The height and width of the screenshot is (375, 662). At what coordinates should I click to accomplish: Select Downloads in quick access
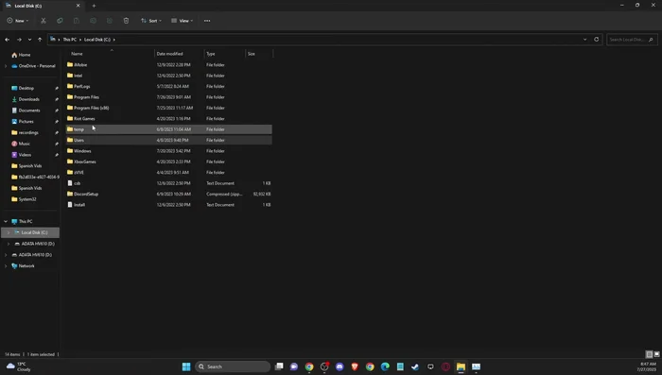point(28,99)
